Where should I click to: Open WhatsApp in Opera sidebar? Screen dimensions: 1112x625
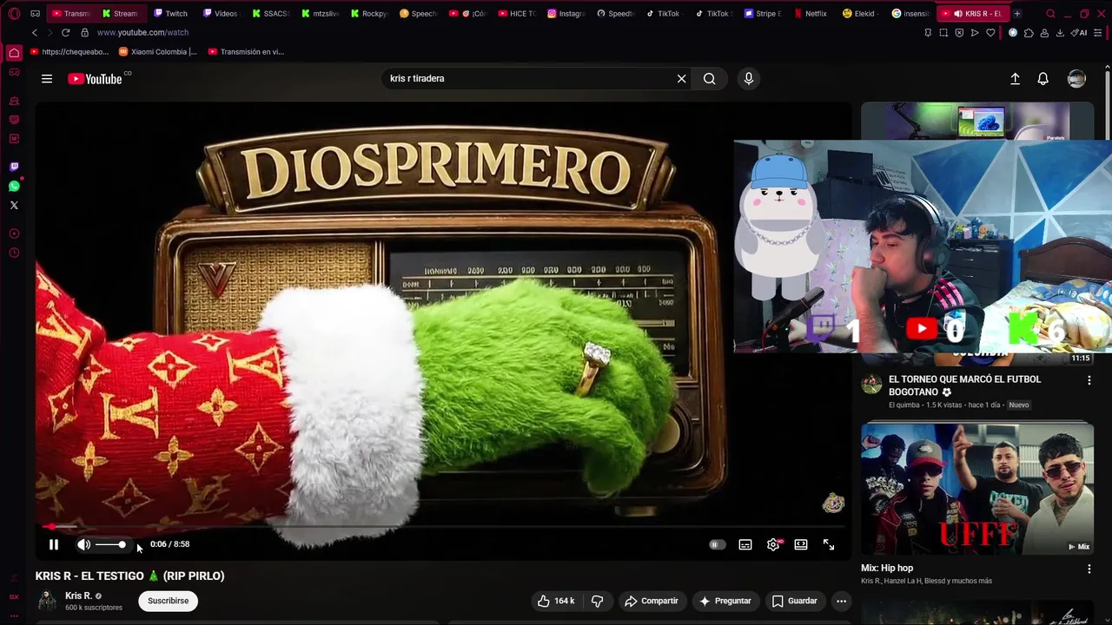pos(14,186)
